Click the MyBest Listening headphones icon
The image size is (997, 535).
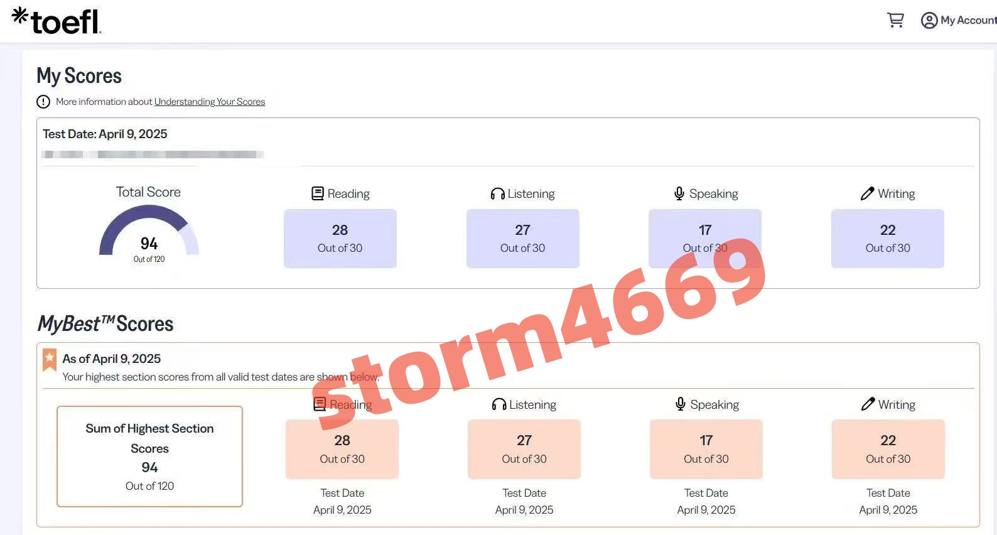[x=498, y=404]
